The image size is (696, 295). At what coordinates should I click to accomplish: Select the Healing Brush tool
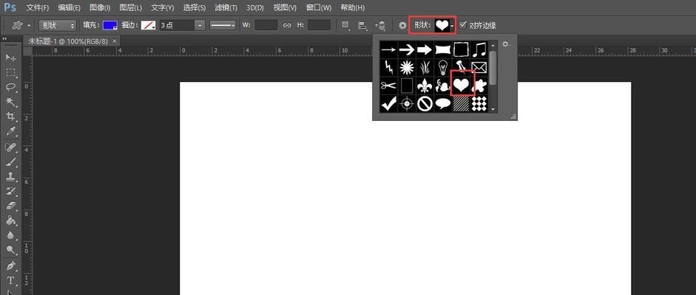click(10, 147)
